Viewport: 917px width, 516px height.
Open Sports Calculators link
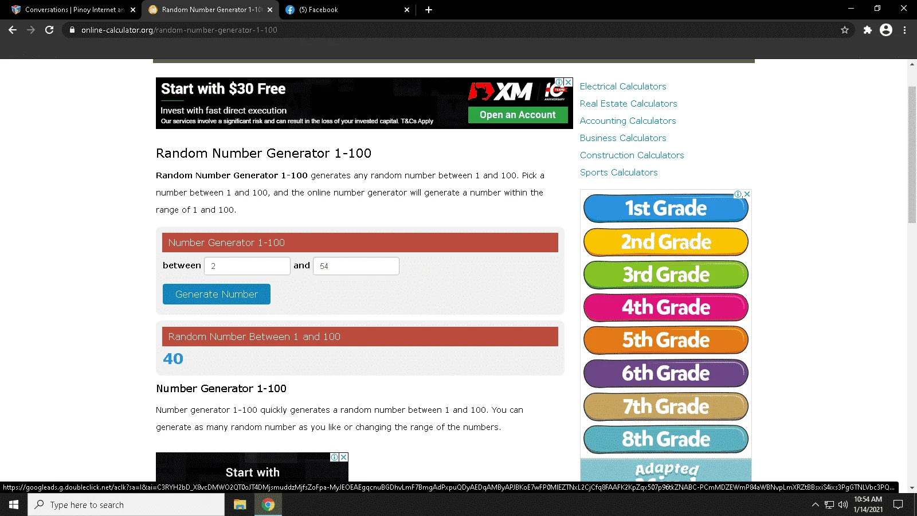(618, 173)
